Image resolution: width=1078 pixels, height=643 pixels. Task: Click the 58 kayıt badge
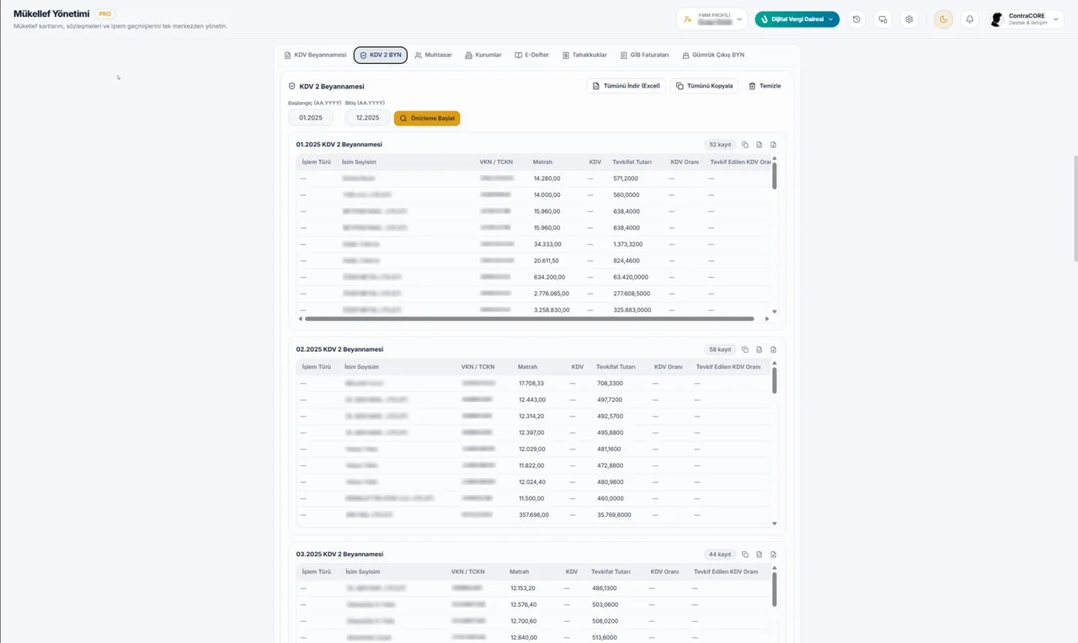(x=720, y=349)
